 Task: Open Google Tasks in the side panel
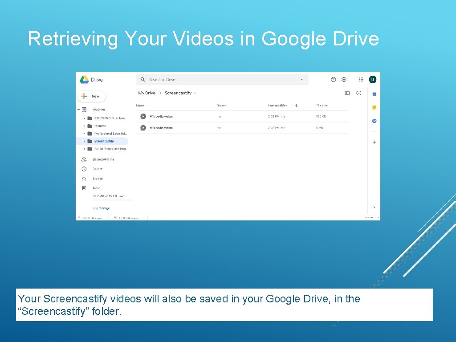tap(374, 121)
